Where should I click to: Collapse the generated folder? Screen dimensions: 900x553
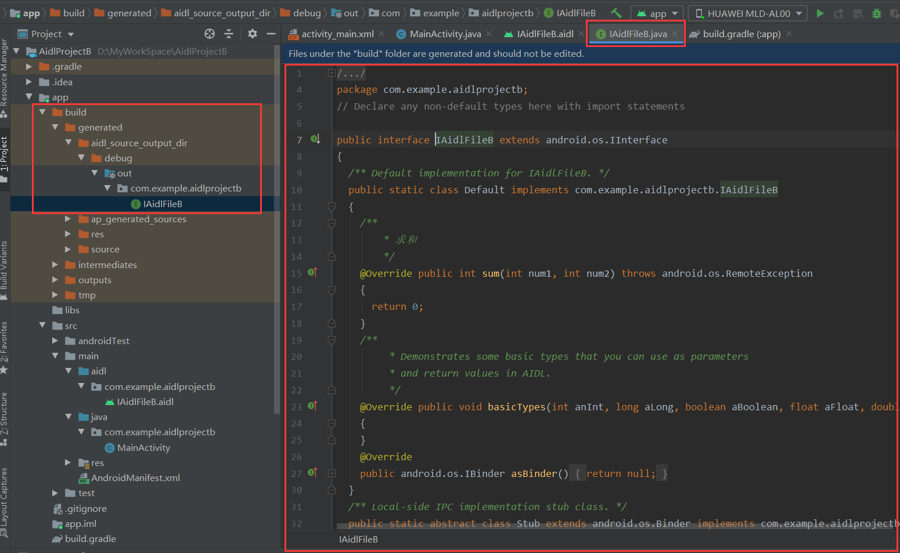[56, 127]
